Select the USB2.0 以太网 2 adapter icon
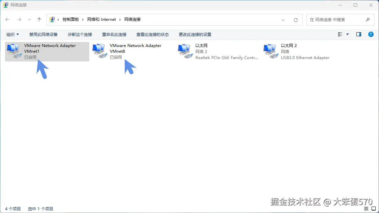Viewport: 379px width, 213px height. click(x=270, y=50)
